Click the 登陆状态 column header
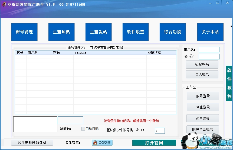Viewport: 233px width, 150px height. pyautogui.click(x=162, y=53)
